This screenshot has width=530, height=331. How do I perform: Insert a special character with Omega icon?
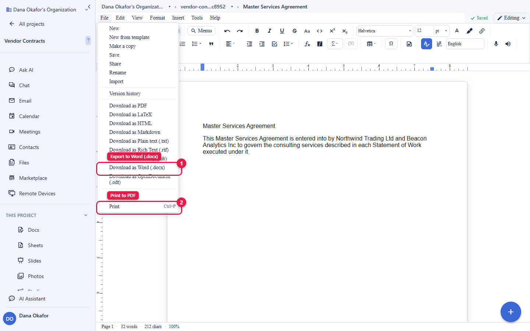tap(391, 44)
